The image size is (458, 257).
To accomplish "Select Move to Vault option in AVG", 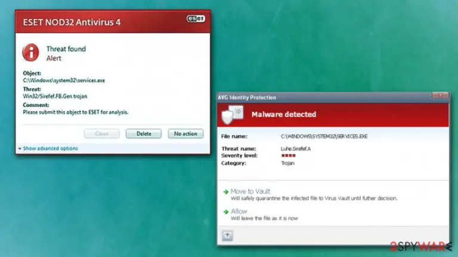I will [250, 191].
